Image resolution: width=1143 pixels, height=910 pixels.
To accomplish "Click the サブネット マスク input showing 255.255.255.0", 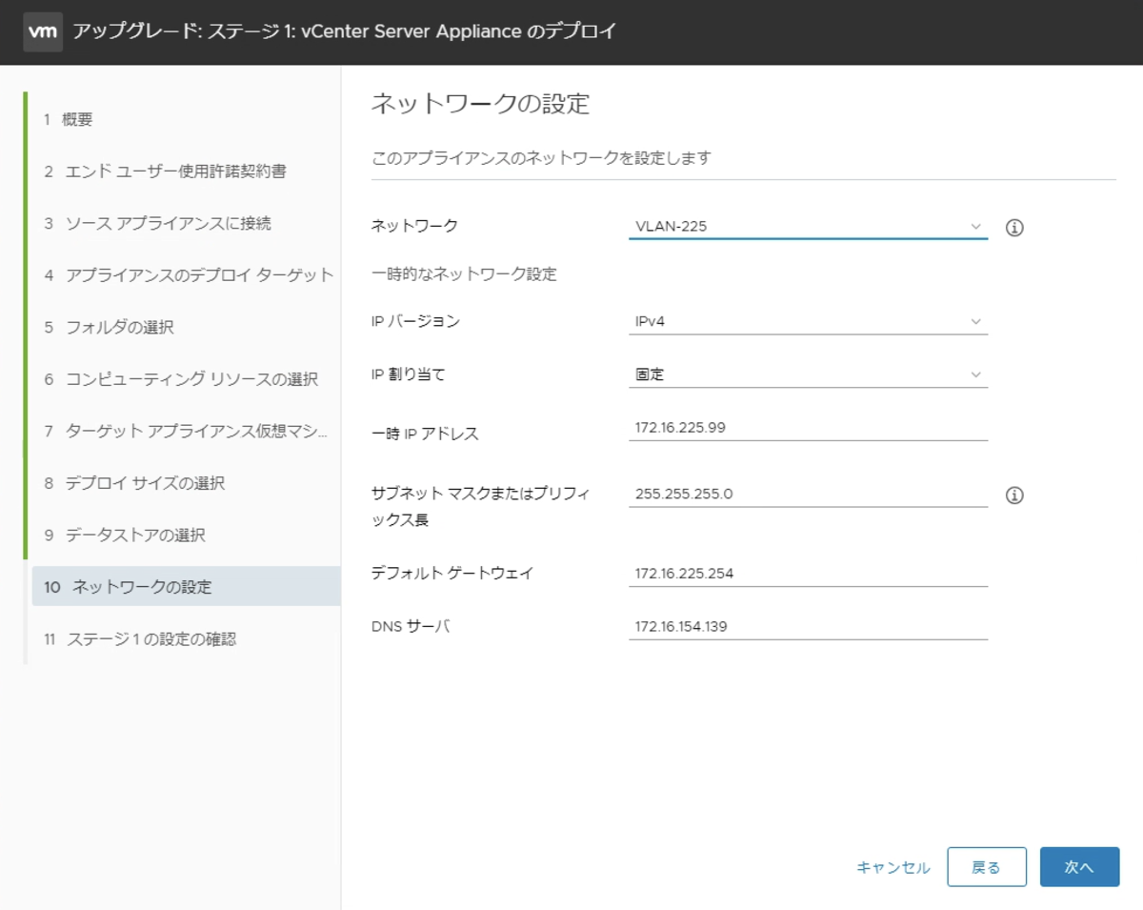I will (808, 494).
